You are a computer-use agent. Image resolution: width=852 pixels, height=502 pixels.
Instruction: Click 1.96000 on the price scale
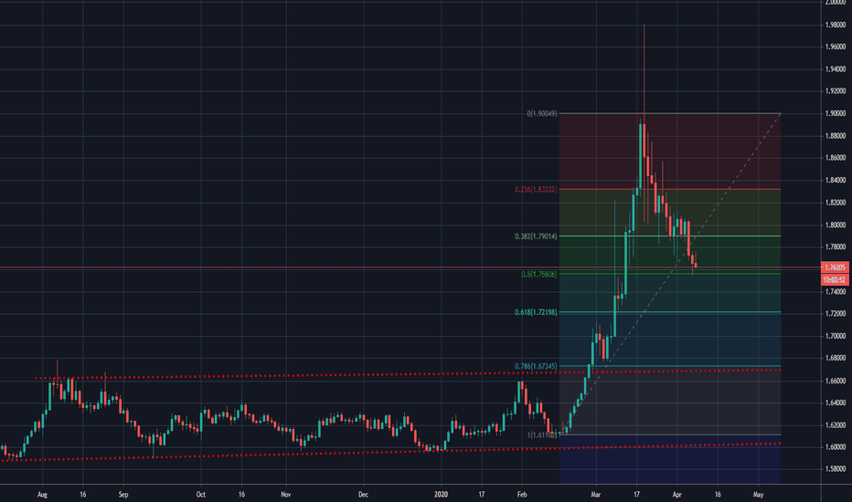pos(836,47)
